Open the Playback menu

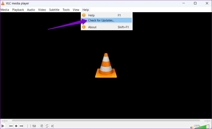pos(18,10)
